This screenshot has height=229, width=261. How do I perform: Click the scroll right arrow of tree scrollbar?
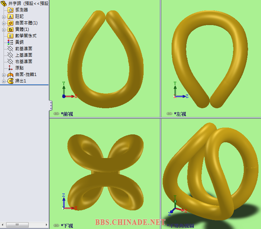click(46, 225)
